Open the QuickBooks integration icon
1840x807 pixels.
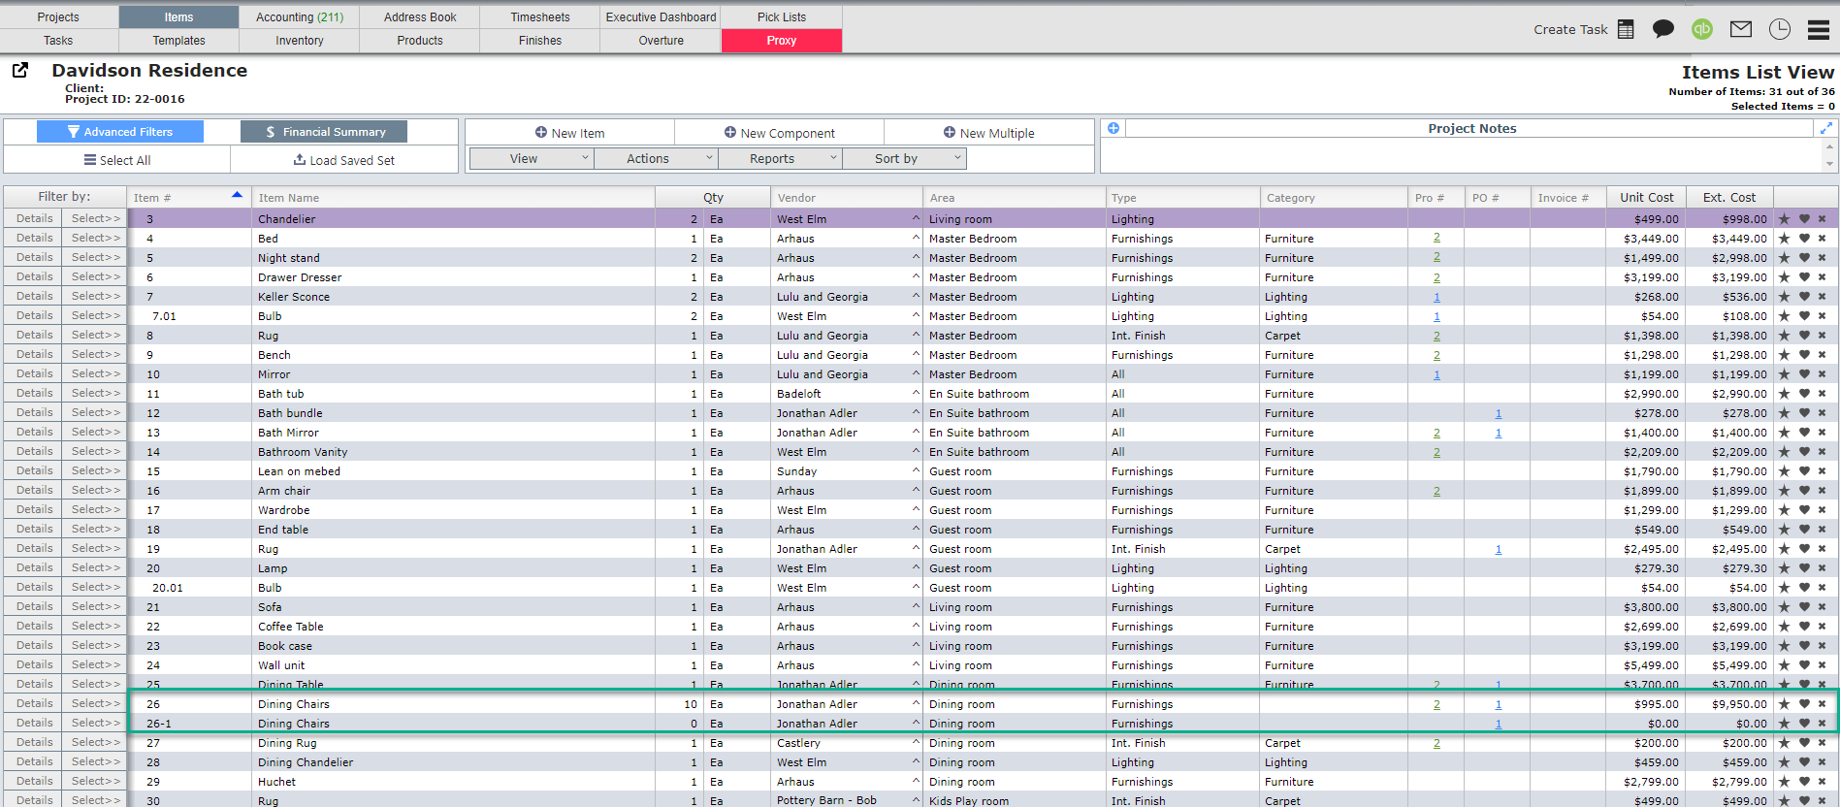[1702, 29]
